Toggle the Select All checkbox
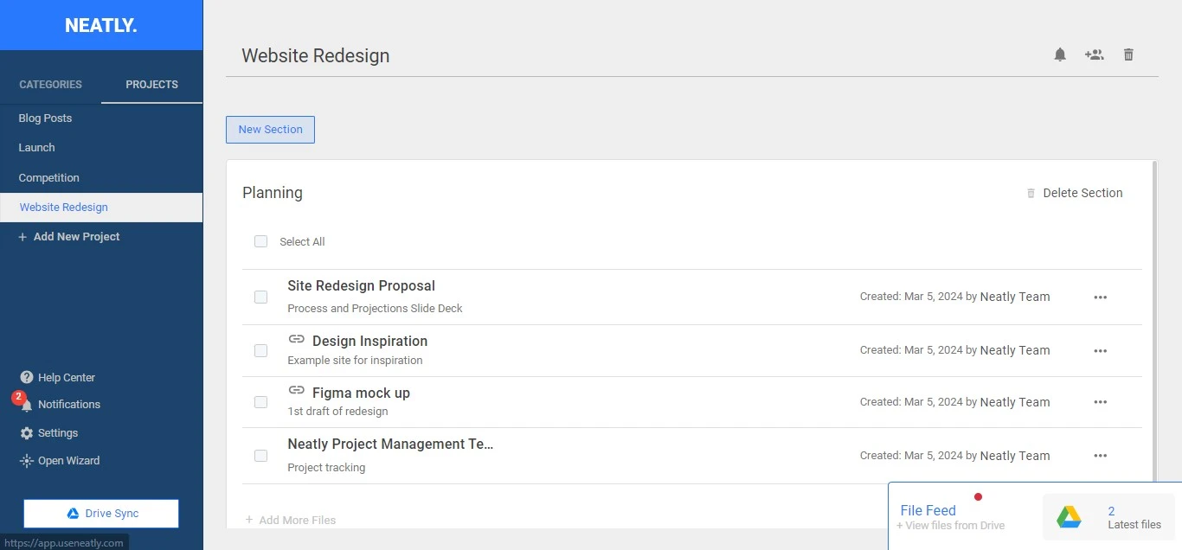The image size is (1182, 550). [260, 241]
